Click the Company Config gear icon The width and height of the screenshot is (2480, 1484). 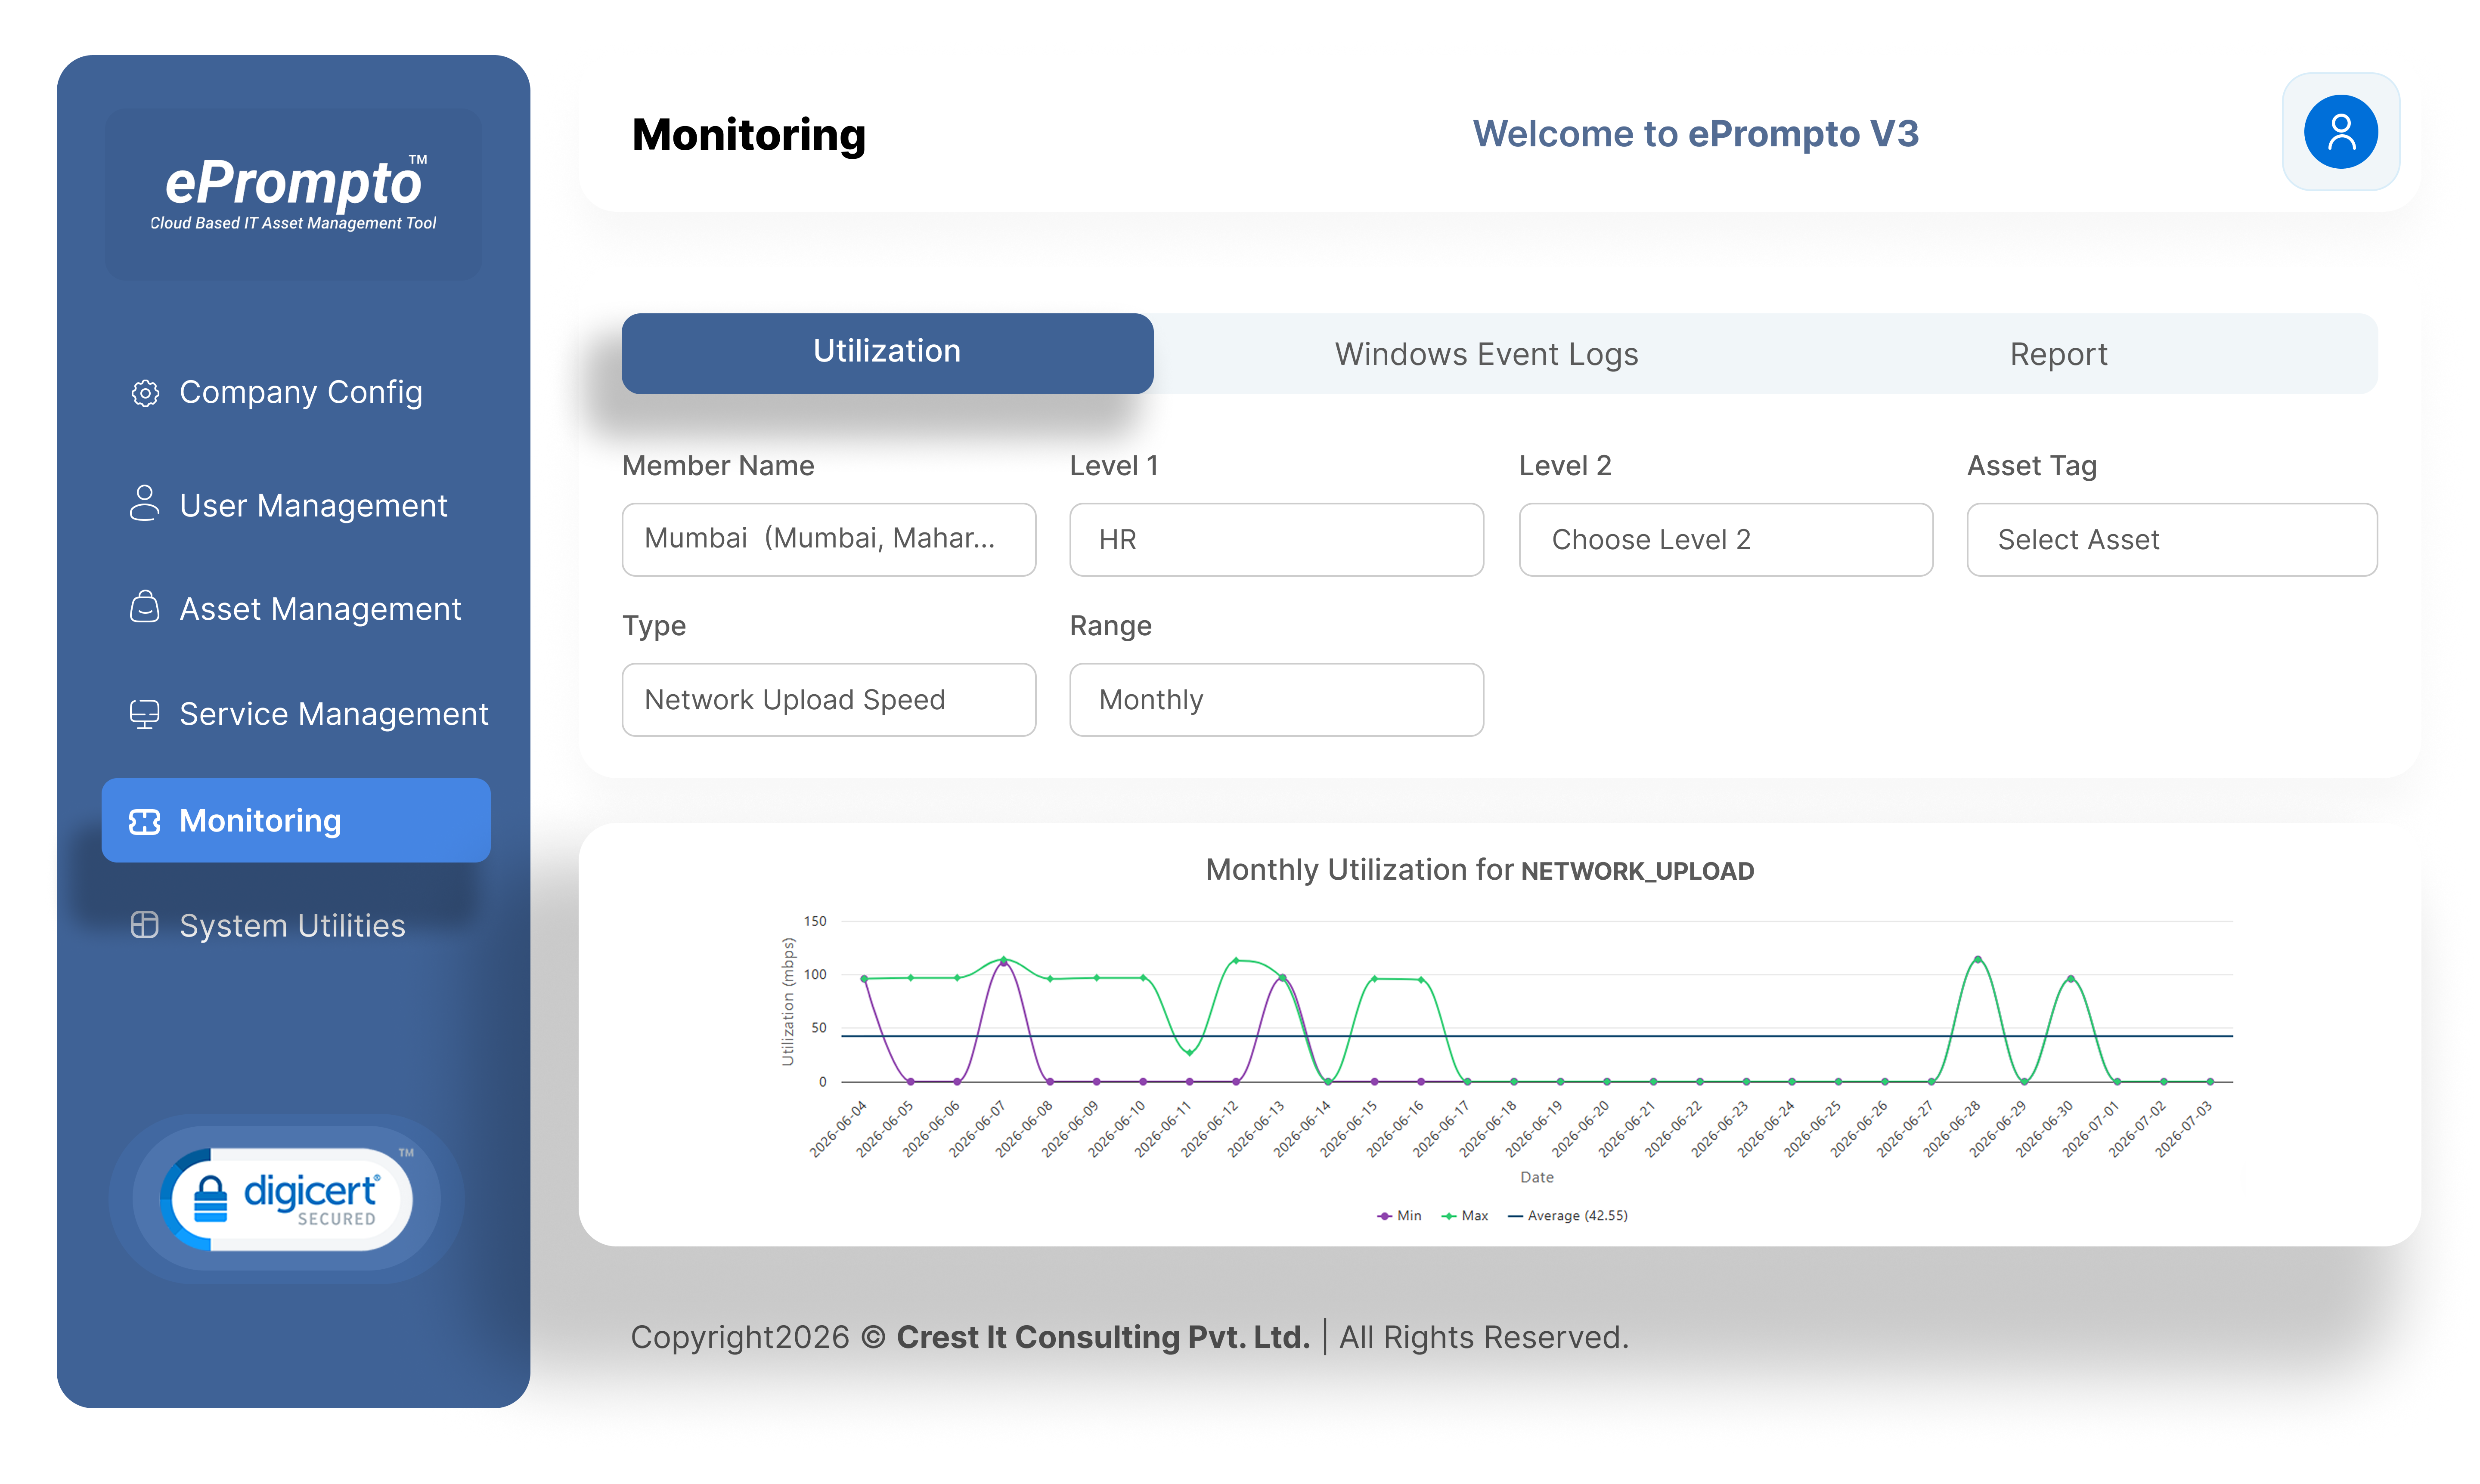(145, 393)
